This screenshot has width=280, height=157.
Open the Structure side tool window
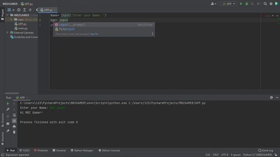click(3, 120)
